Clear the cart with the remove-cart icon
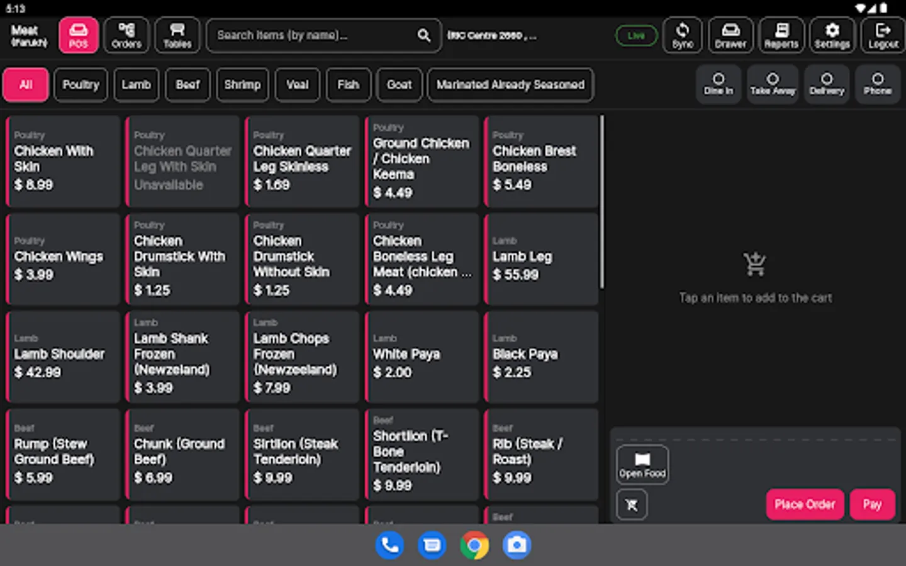Viewport: 906px width, 566px height. pyautogui.click(x=632, y=504)
